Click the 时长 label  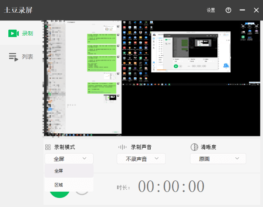tap(123, 187)
